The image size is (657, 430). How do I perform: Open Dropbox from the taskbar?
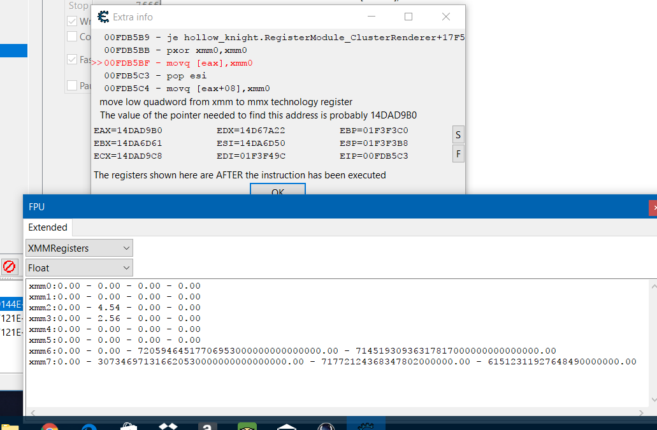click(x=168, y=427)
